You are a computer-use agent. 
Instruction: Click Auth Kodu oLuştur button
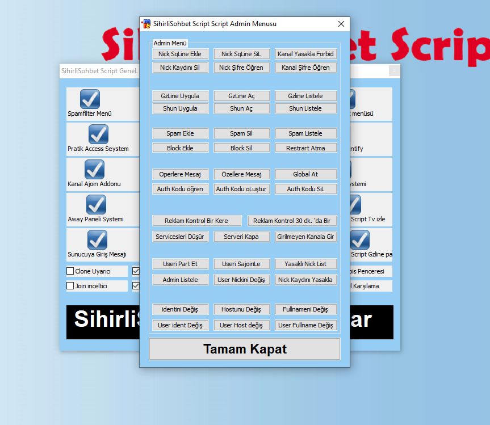click(241, 189)
